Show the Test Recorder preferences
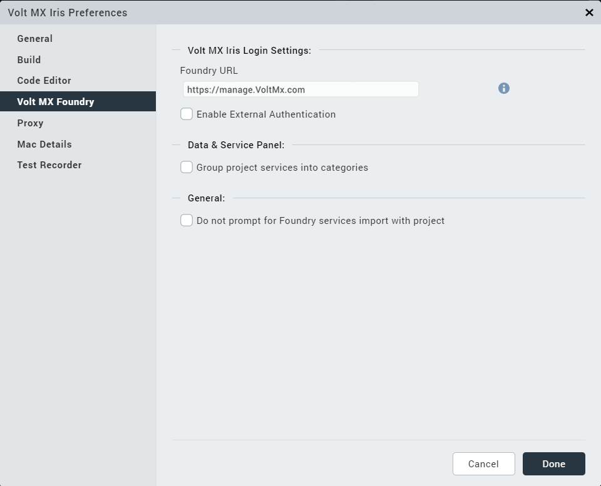Viewport: 601px width, 486px height. pyautogui.click(x=49, y=165)
